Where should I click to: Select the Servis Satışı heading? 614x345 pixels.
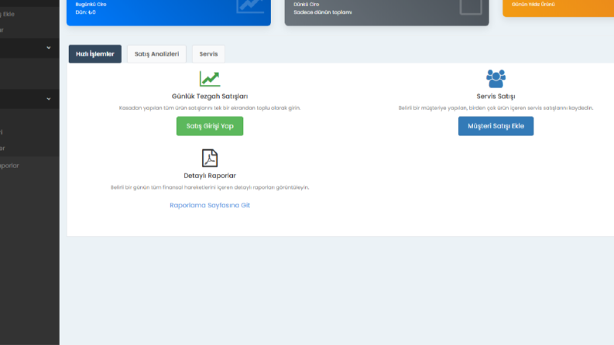coord(496,96)
